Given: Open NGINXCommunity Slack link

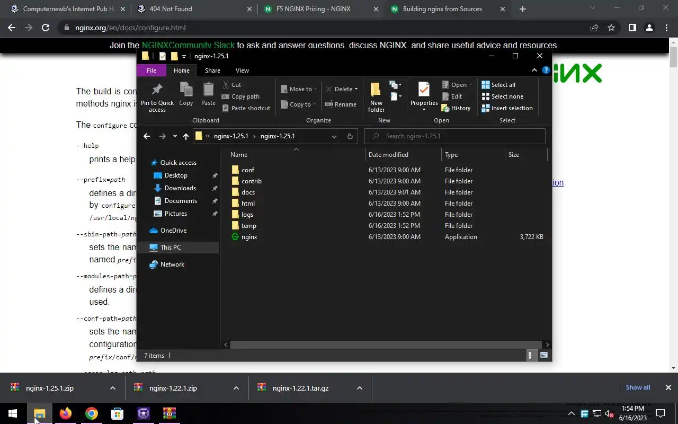Looking at the screenshot, I should click(x=188, y=45).
